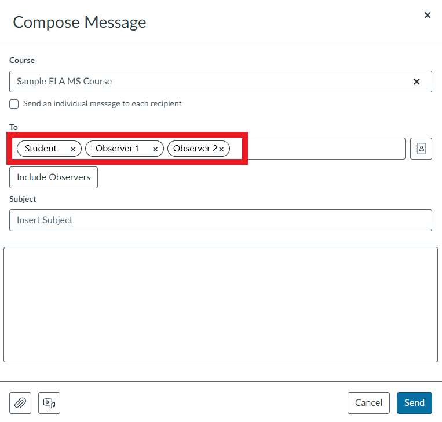Cancel the message
Image resolution: width=442 pixels, height=422 pixels.
tap(368, 403)
